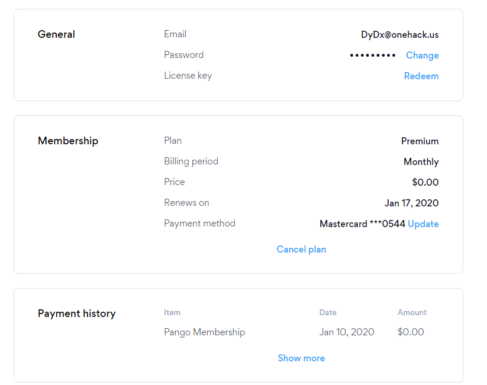Select the Membership section heading
Viewport: 487px width, 385px height.
pos(68,141)
